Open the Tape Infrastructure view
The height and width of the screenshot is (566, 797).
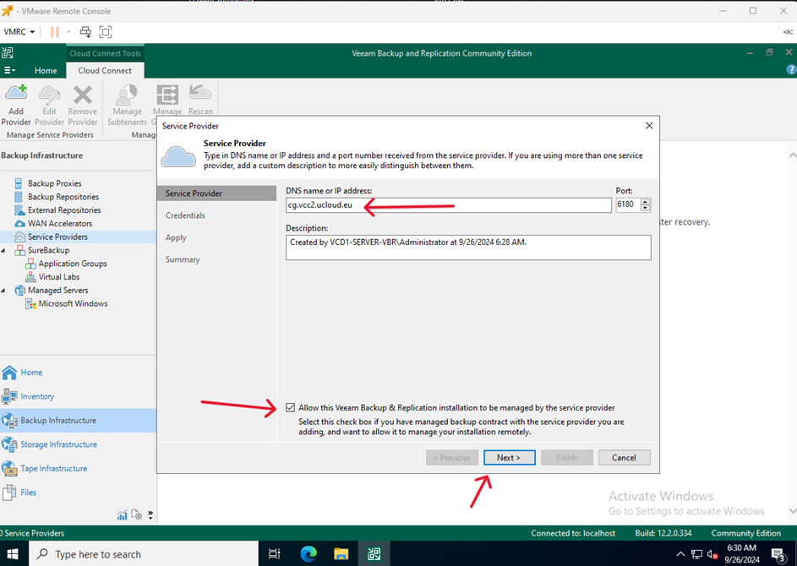coord(53,468)
